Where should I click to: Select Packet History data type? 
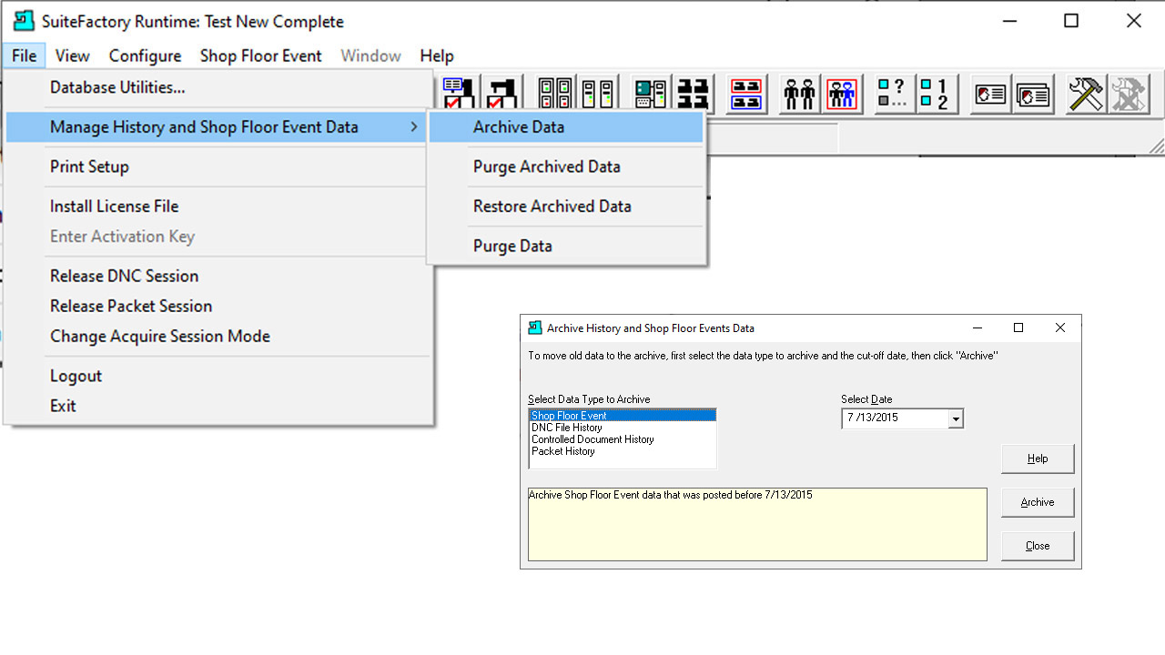click(623, 451)
